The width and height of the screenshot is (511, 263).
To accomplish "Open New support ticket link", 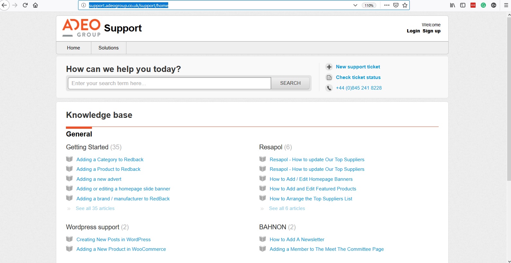I will click(x=358, y=67).
